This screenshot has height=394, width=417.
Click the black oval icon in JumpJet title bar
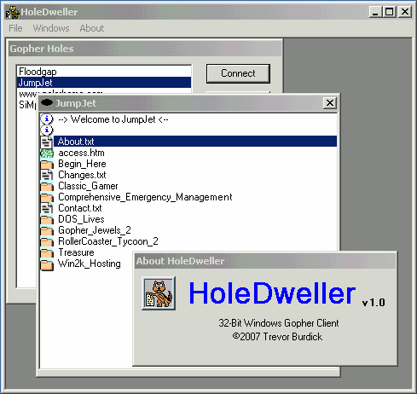(47, 102)
